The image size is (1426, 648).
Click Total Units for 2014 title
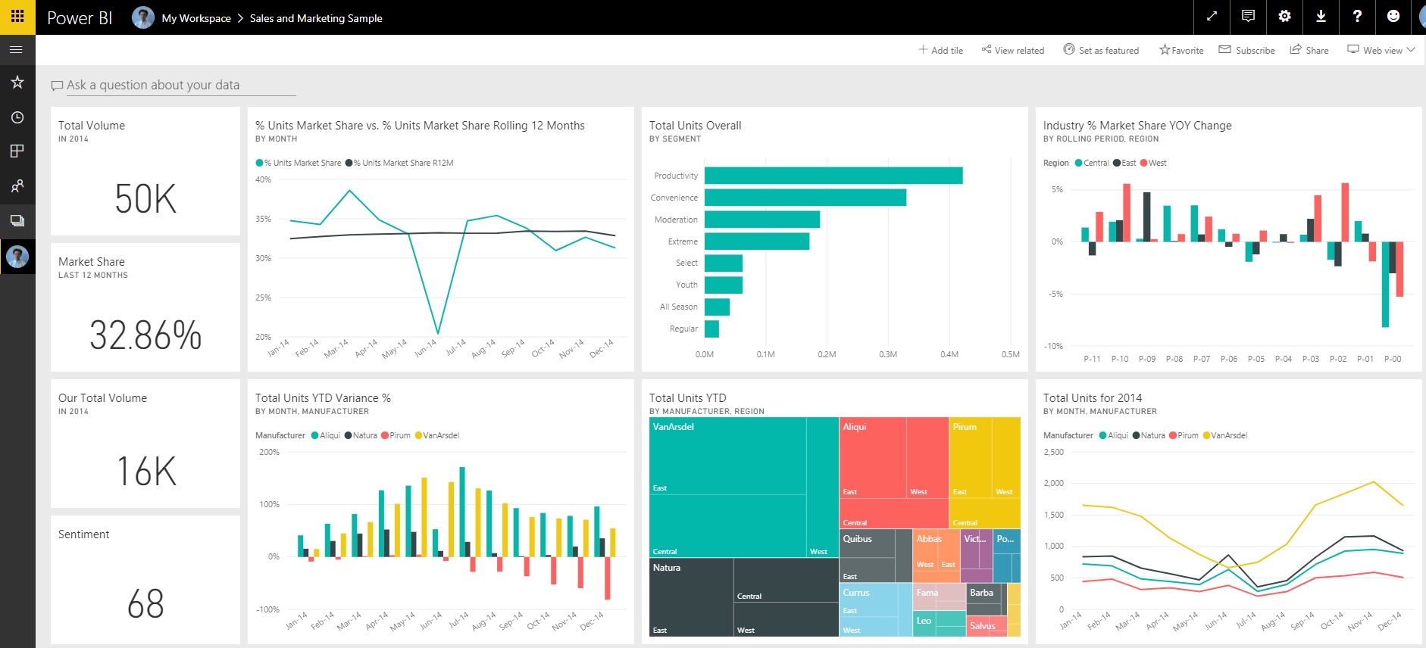coord(1092,398)
